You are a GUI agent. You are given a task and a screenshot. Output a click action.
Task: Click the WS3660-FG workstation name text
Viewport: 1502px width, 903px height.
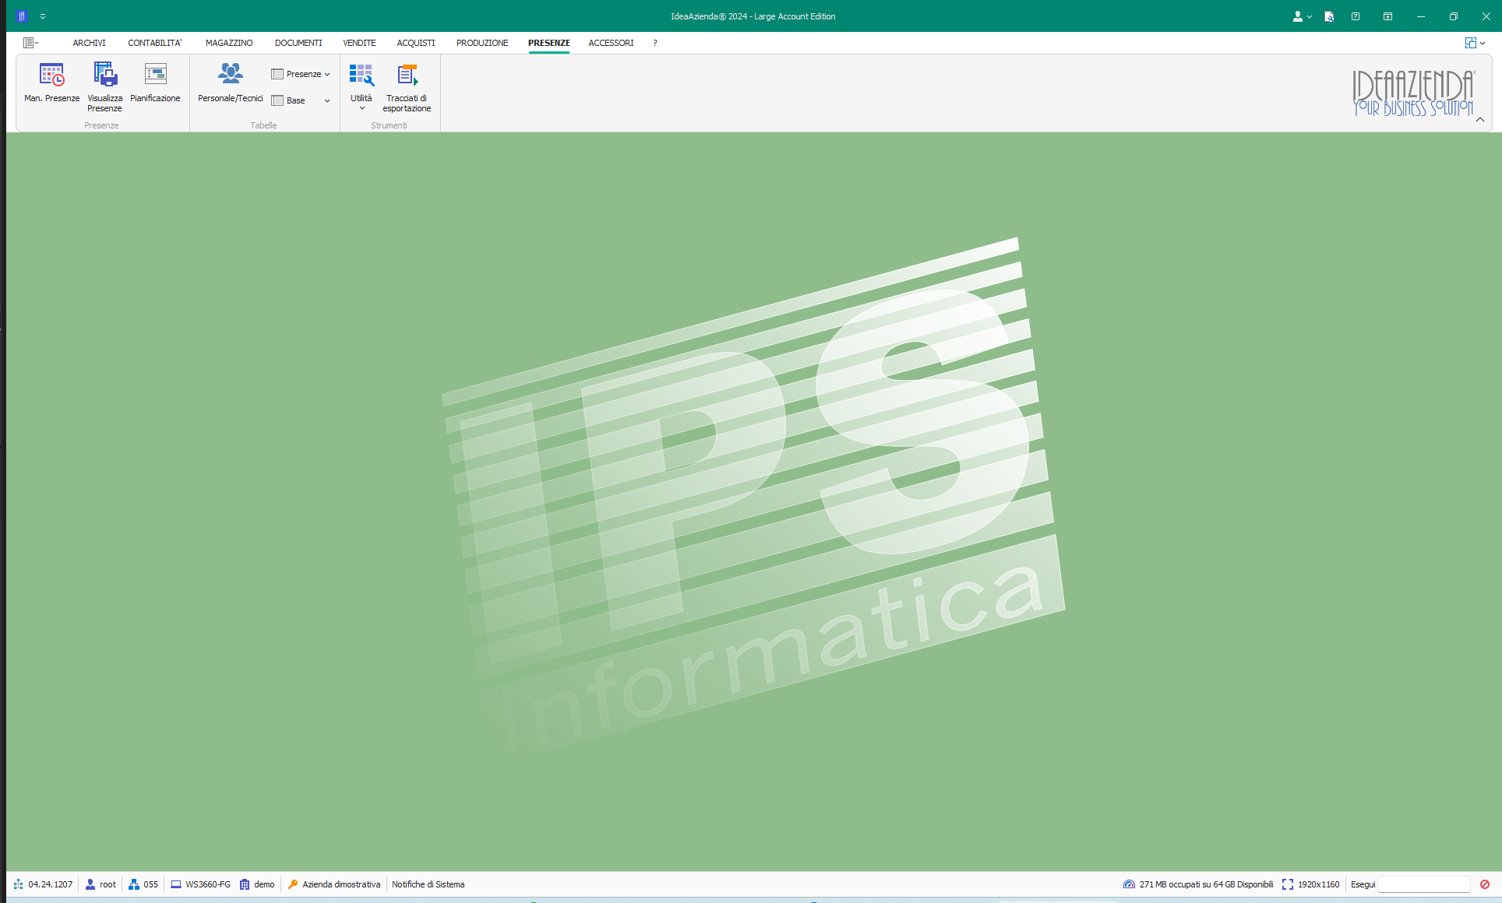coord(208,884)
